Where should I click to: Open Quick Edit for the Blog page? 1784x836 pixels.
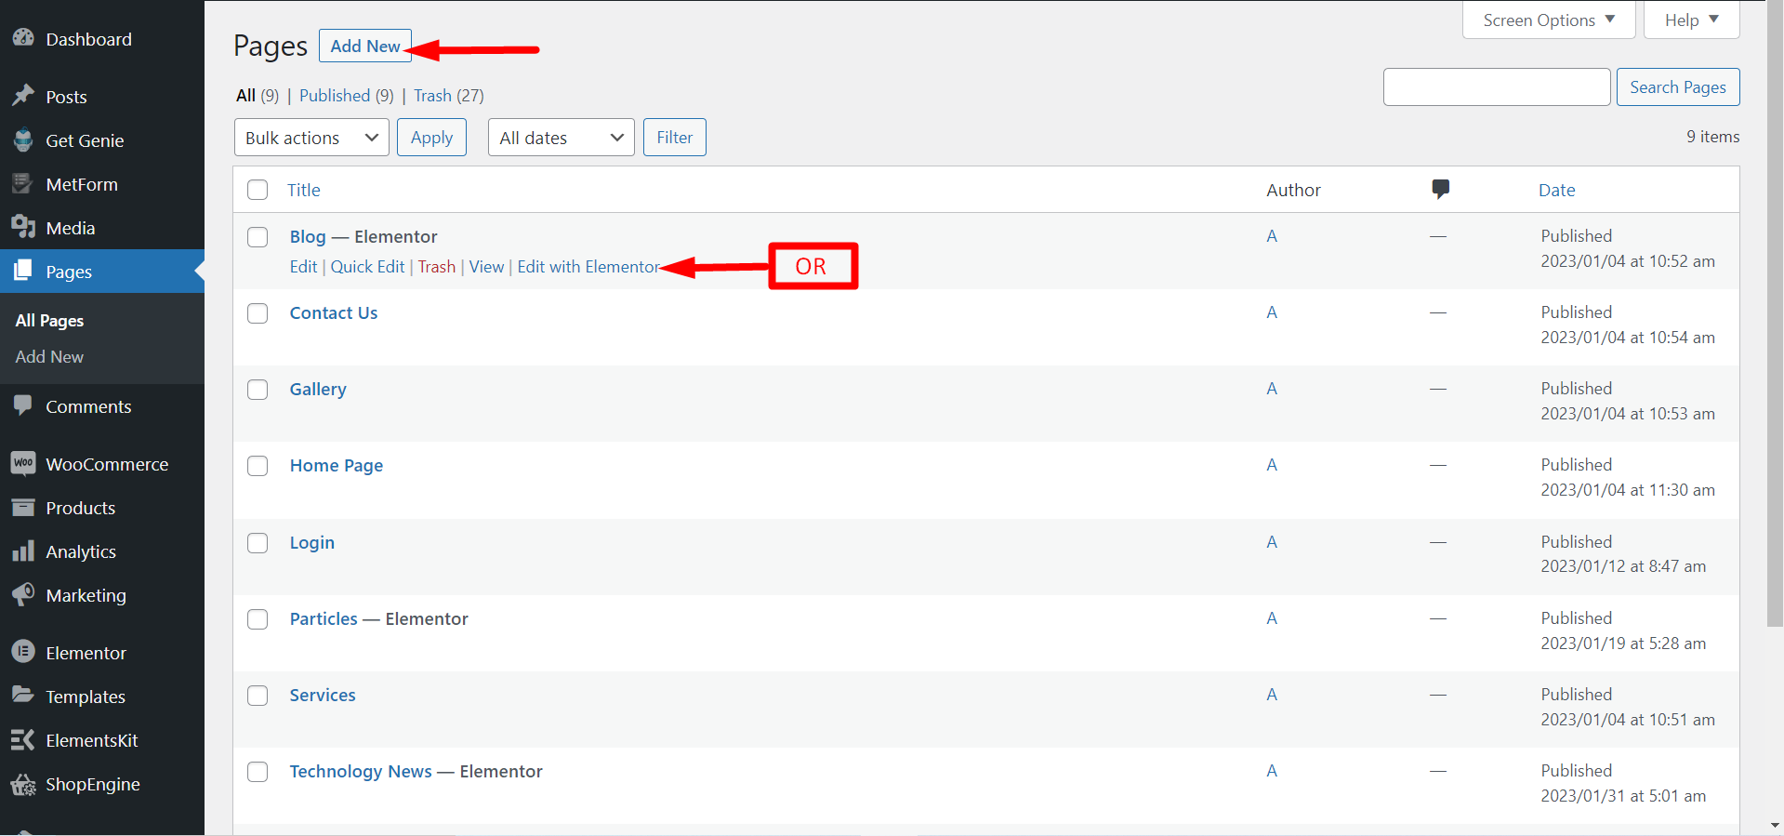click(367, 267)
